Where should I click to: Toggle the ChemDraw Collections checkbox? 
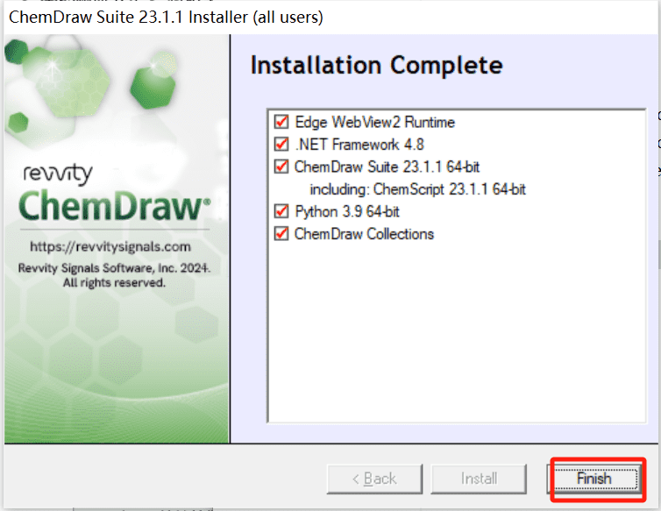(281, 233)
